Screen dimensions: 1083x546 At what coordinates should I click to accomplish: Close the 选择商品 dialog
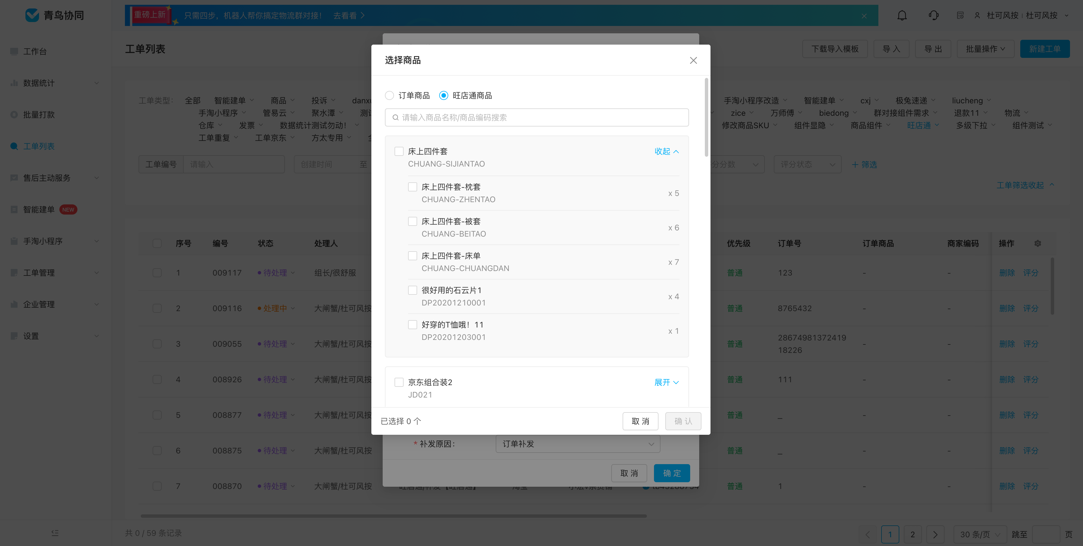coord(693,60)
